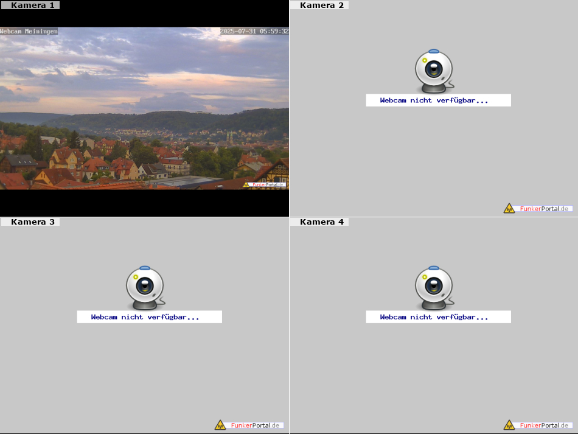Click the yellow warning triangle in Kamera 4
The width and height of the screenshot is (578, 434).
pyautogui.click(x=509, y=425)
